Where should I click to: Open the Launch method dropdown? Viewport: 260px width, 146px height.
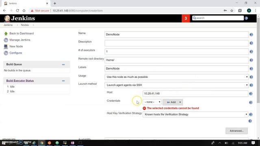pyautogui.click(x=177, y=85)
